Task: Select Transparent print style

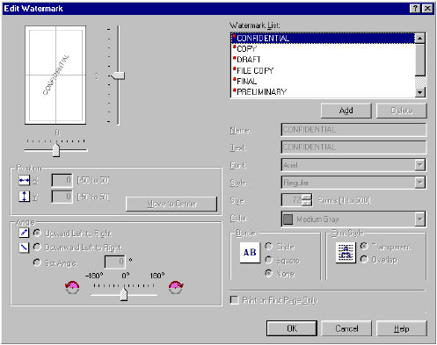Action: (x=364, y=247)
